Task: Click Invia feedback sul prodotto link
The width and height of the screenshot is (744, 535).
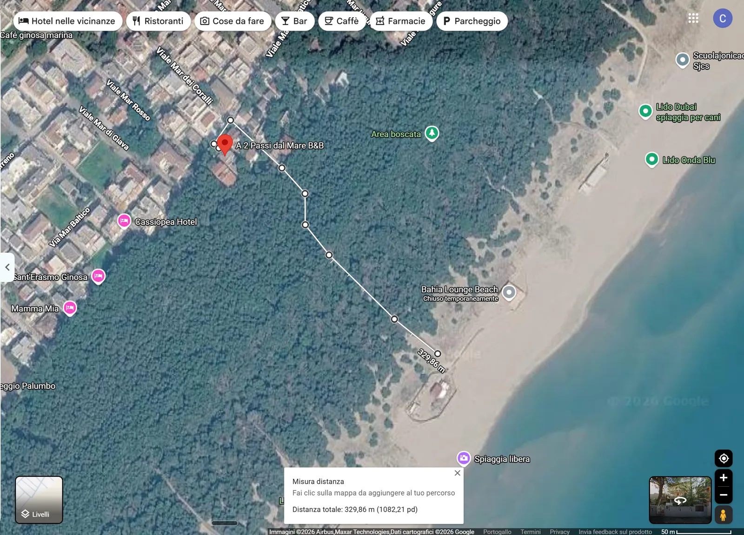Action: pos(615,532)
